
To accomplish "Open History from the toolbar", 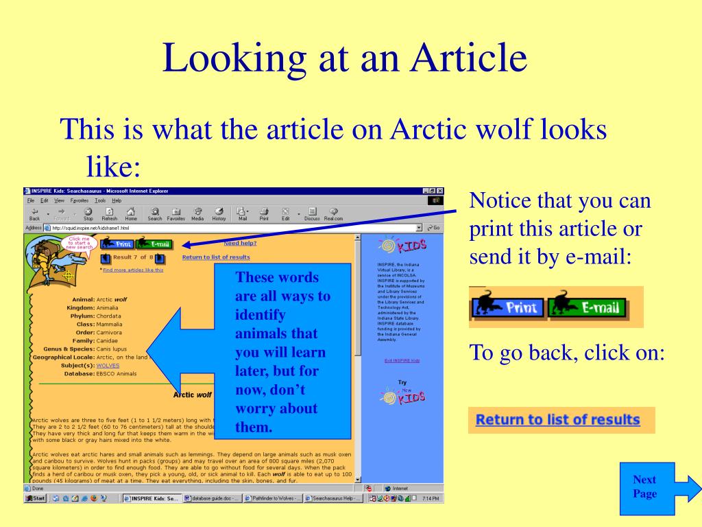I will click(x=219, y=214).
